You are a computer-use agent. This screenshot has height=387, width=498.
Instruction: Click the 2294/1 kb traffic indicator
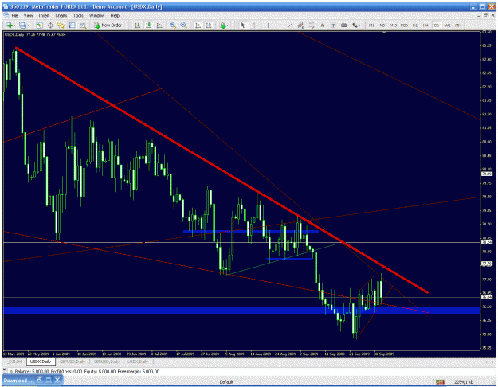click(464, 381)
